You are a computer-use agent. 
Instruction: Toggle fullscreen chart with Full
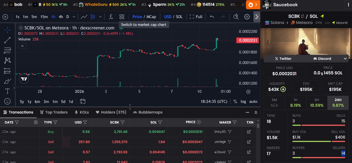click(x=196, y=17)
